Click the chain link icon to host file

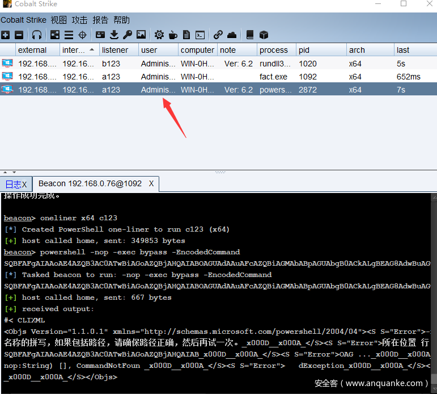[x=218, y=35]
